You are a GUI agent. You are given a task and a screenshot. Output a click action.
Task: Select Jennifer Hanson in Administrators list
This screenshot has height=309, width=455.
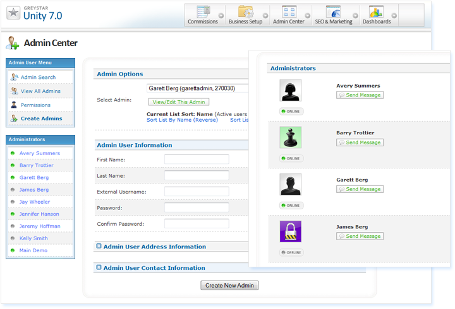pyautogui.click(x=39, y=214)
